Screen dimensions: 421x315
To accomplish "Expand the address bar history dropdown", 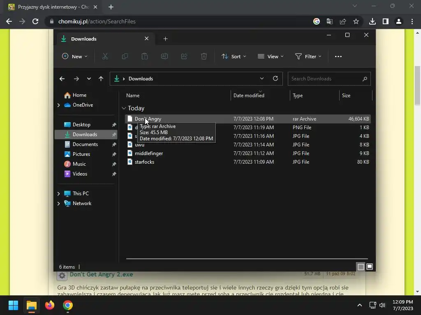I will (262, 78).
